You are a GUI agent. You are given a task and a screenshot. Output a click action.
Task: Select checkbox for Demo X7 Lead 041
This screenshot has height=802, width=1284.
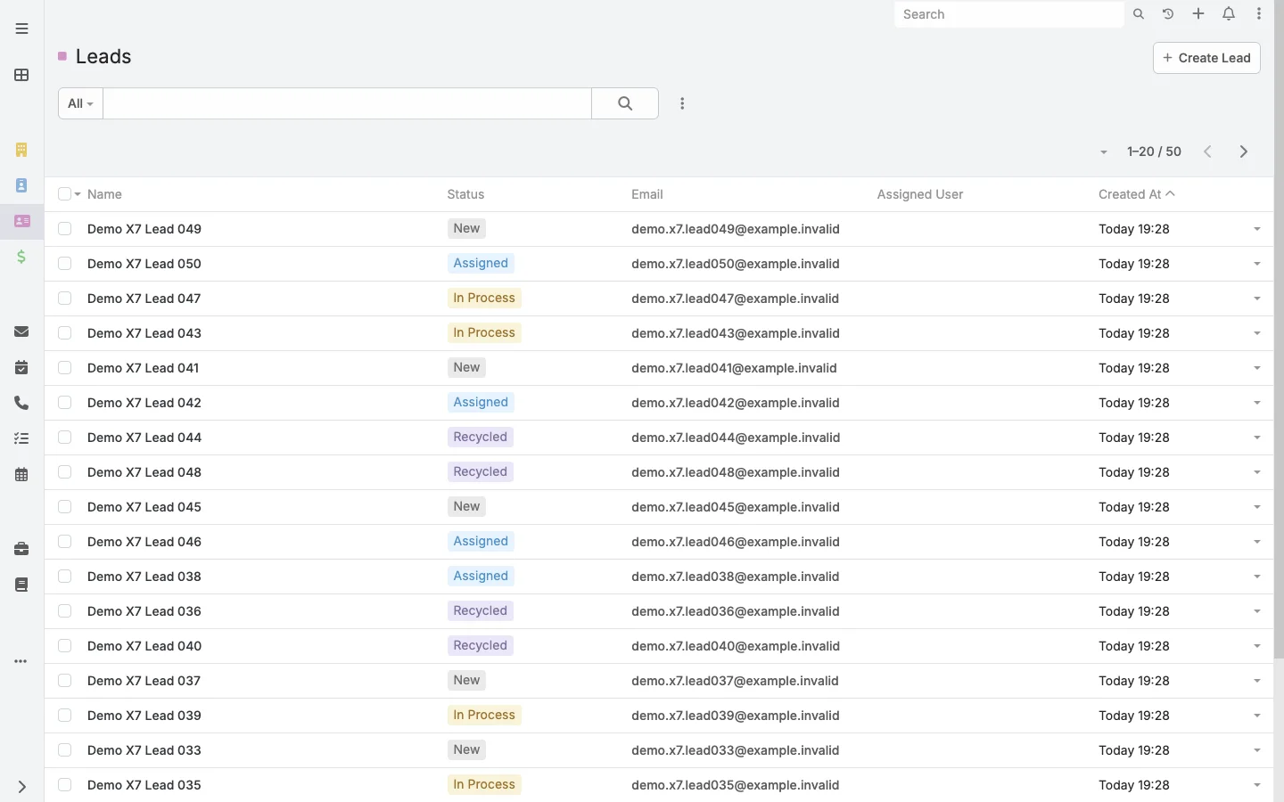click(x=64, y=368)
